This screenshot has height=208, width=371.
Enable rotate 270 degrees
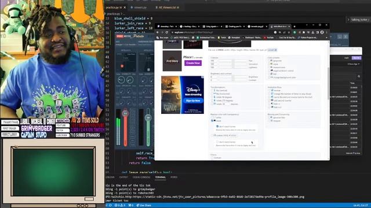point(212,101)
